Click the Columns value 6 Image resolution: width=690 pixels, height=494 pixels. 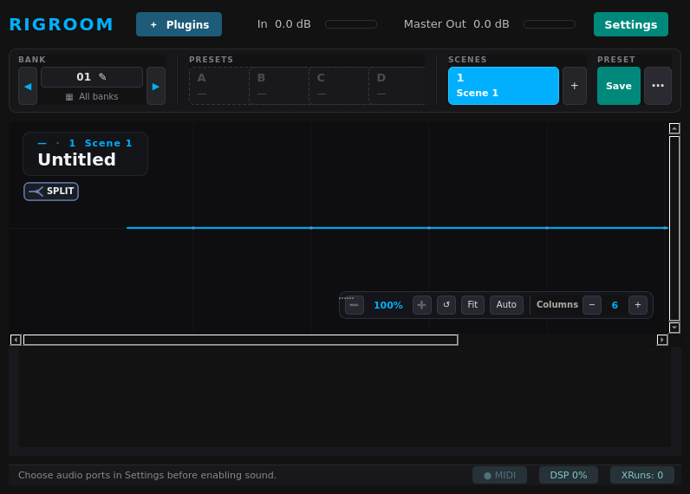click(615, 305)
